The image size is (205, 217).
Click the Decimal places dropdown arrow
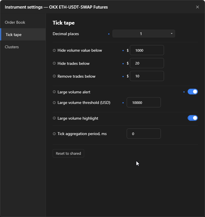(172, 34)
